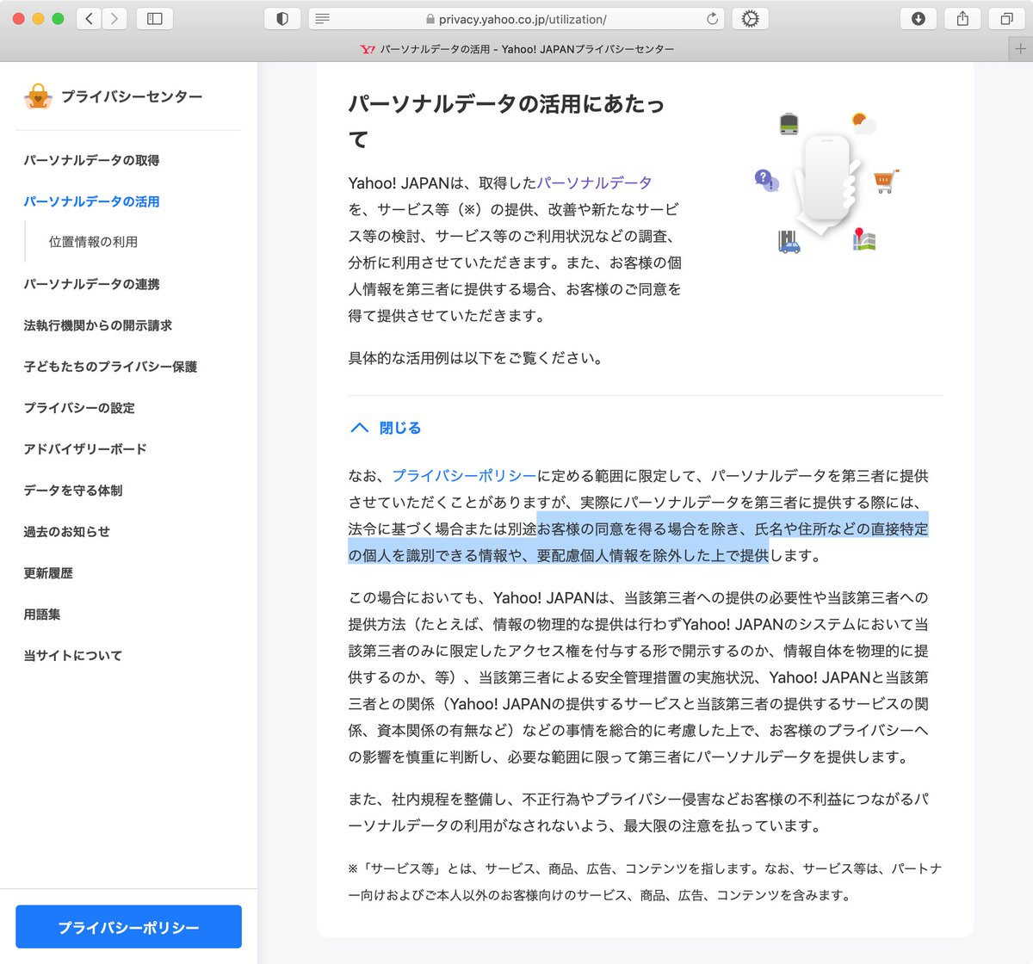This screenshot has height=964, width=1033.
Task: Click the Privacy Center bag logo icon
Action: coord(38,96)
